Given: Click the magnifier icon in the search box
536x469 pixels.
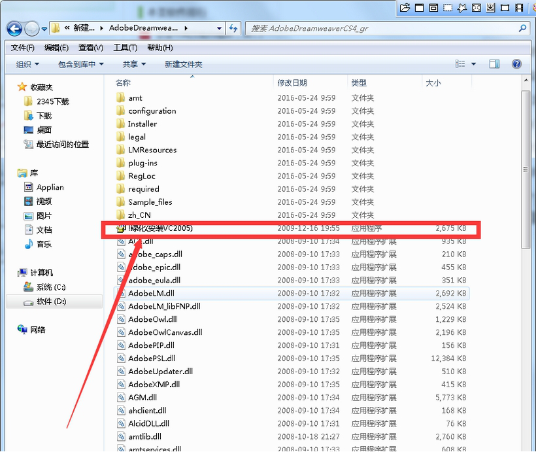Looking at the screenshot, I should point(522,28).
